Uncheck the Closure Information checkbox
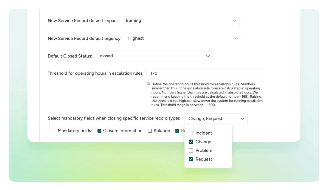 [99, 131]
